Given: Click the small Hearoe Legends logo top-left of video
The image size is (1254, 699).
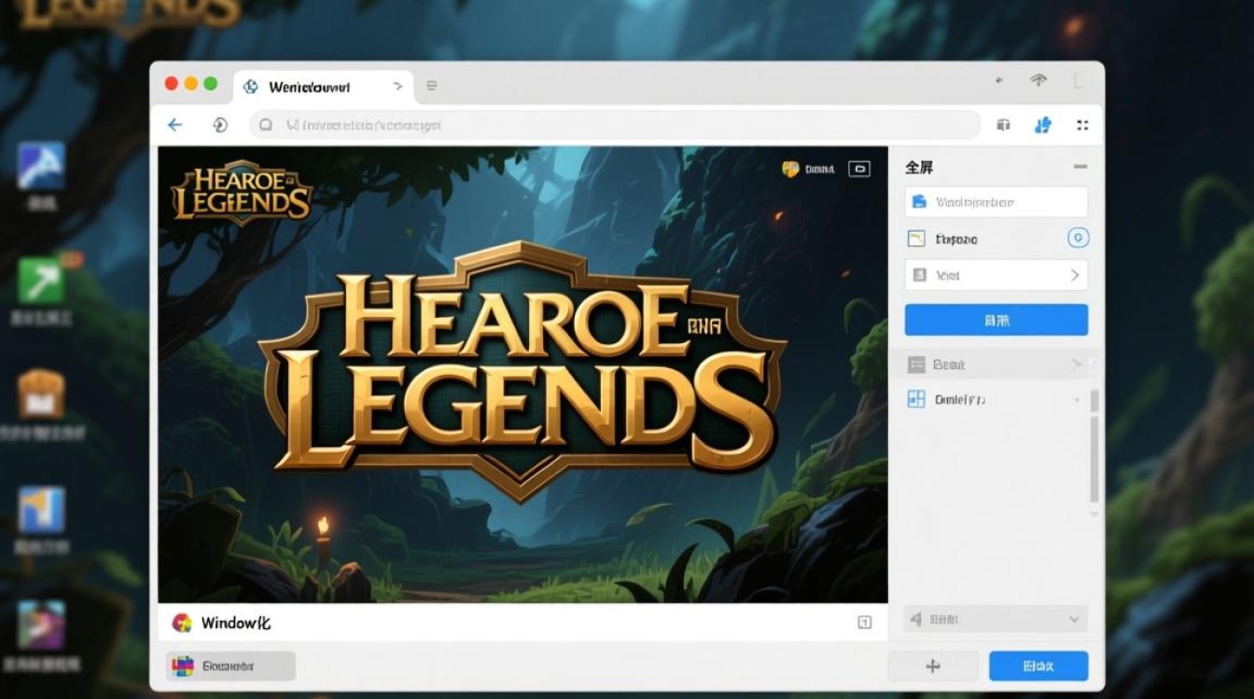Looking at the screenshot, I should pos(241,192).
